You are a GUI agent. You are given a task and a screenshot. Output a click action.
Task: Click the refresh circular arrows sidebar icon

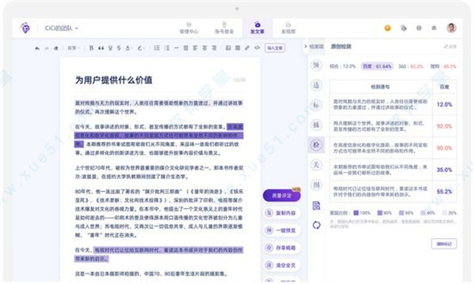pos(316,225)
